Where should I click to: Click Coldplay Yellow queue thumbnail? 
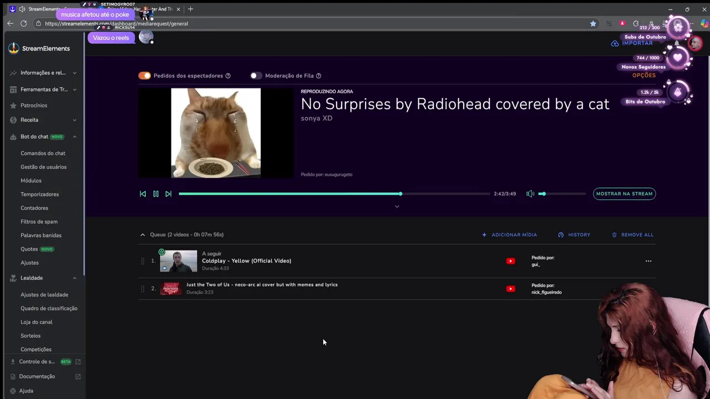[179, 261]
